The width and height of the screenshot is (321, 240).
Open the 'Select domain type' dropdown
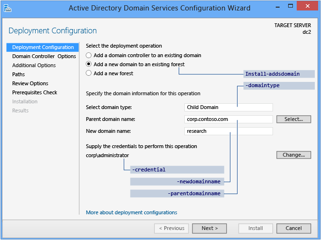point(228,107)
